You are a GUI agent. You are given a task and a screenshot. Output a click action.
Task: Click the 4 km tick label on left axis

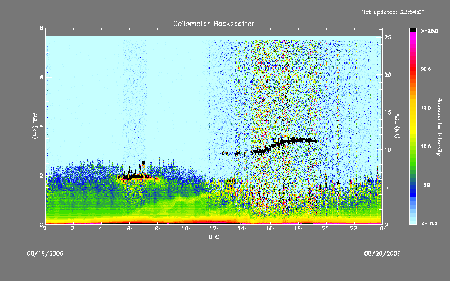click(x=42, y=126)
